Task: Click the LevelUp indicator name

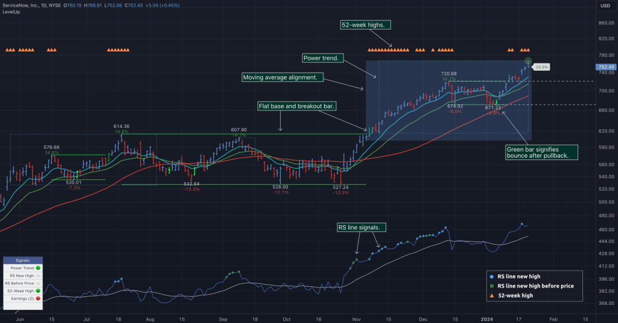Action: (12, 14)
